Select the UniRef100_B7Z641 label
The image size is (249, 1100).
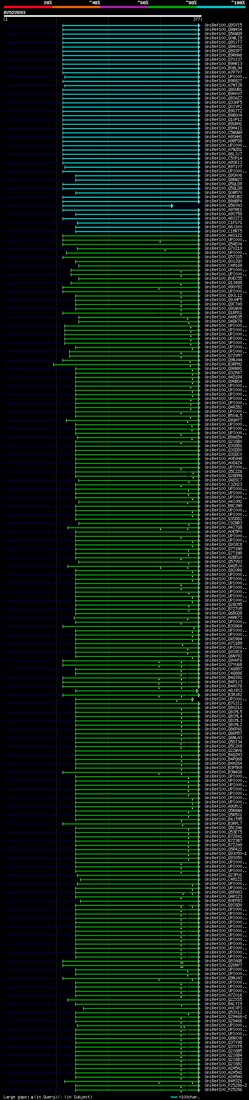click(x=223, y=837)
